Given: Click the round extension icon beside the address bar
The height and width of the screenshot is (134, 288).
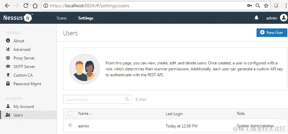Looking at the screenshot, I should [276, 6].
